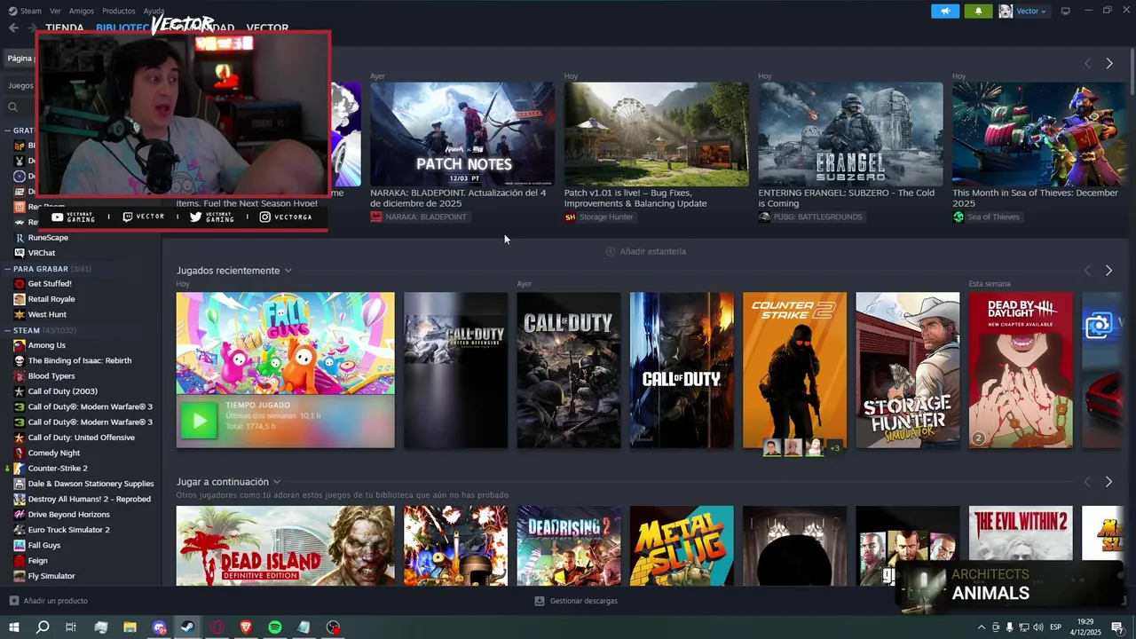Select Euro Truck Simulator 2 in sidebar
The height and width of the screenshot is (639, 1136).
(68, 530)
